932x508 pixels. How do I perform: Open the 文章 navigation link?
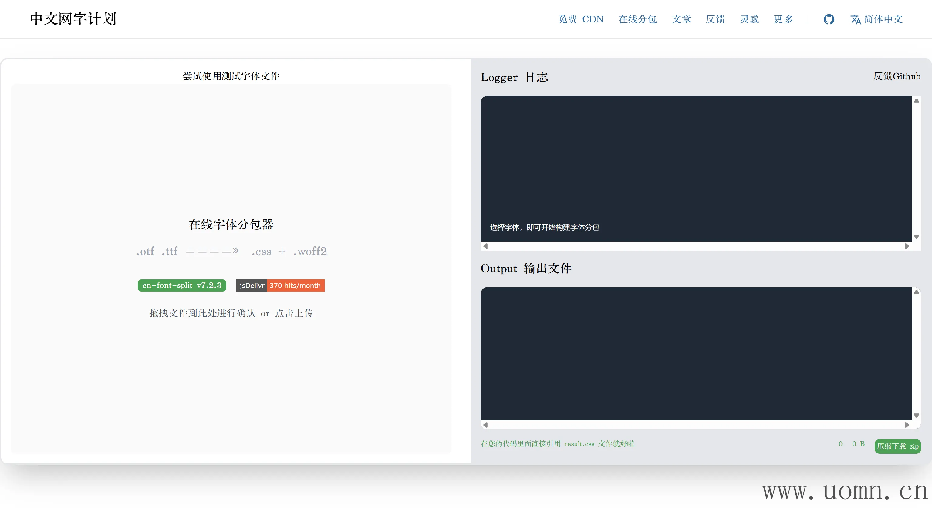tap(681, 19)
